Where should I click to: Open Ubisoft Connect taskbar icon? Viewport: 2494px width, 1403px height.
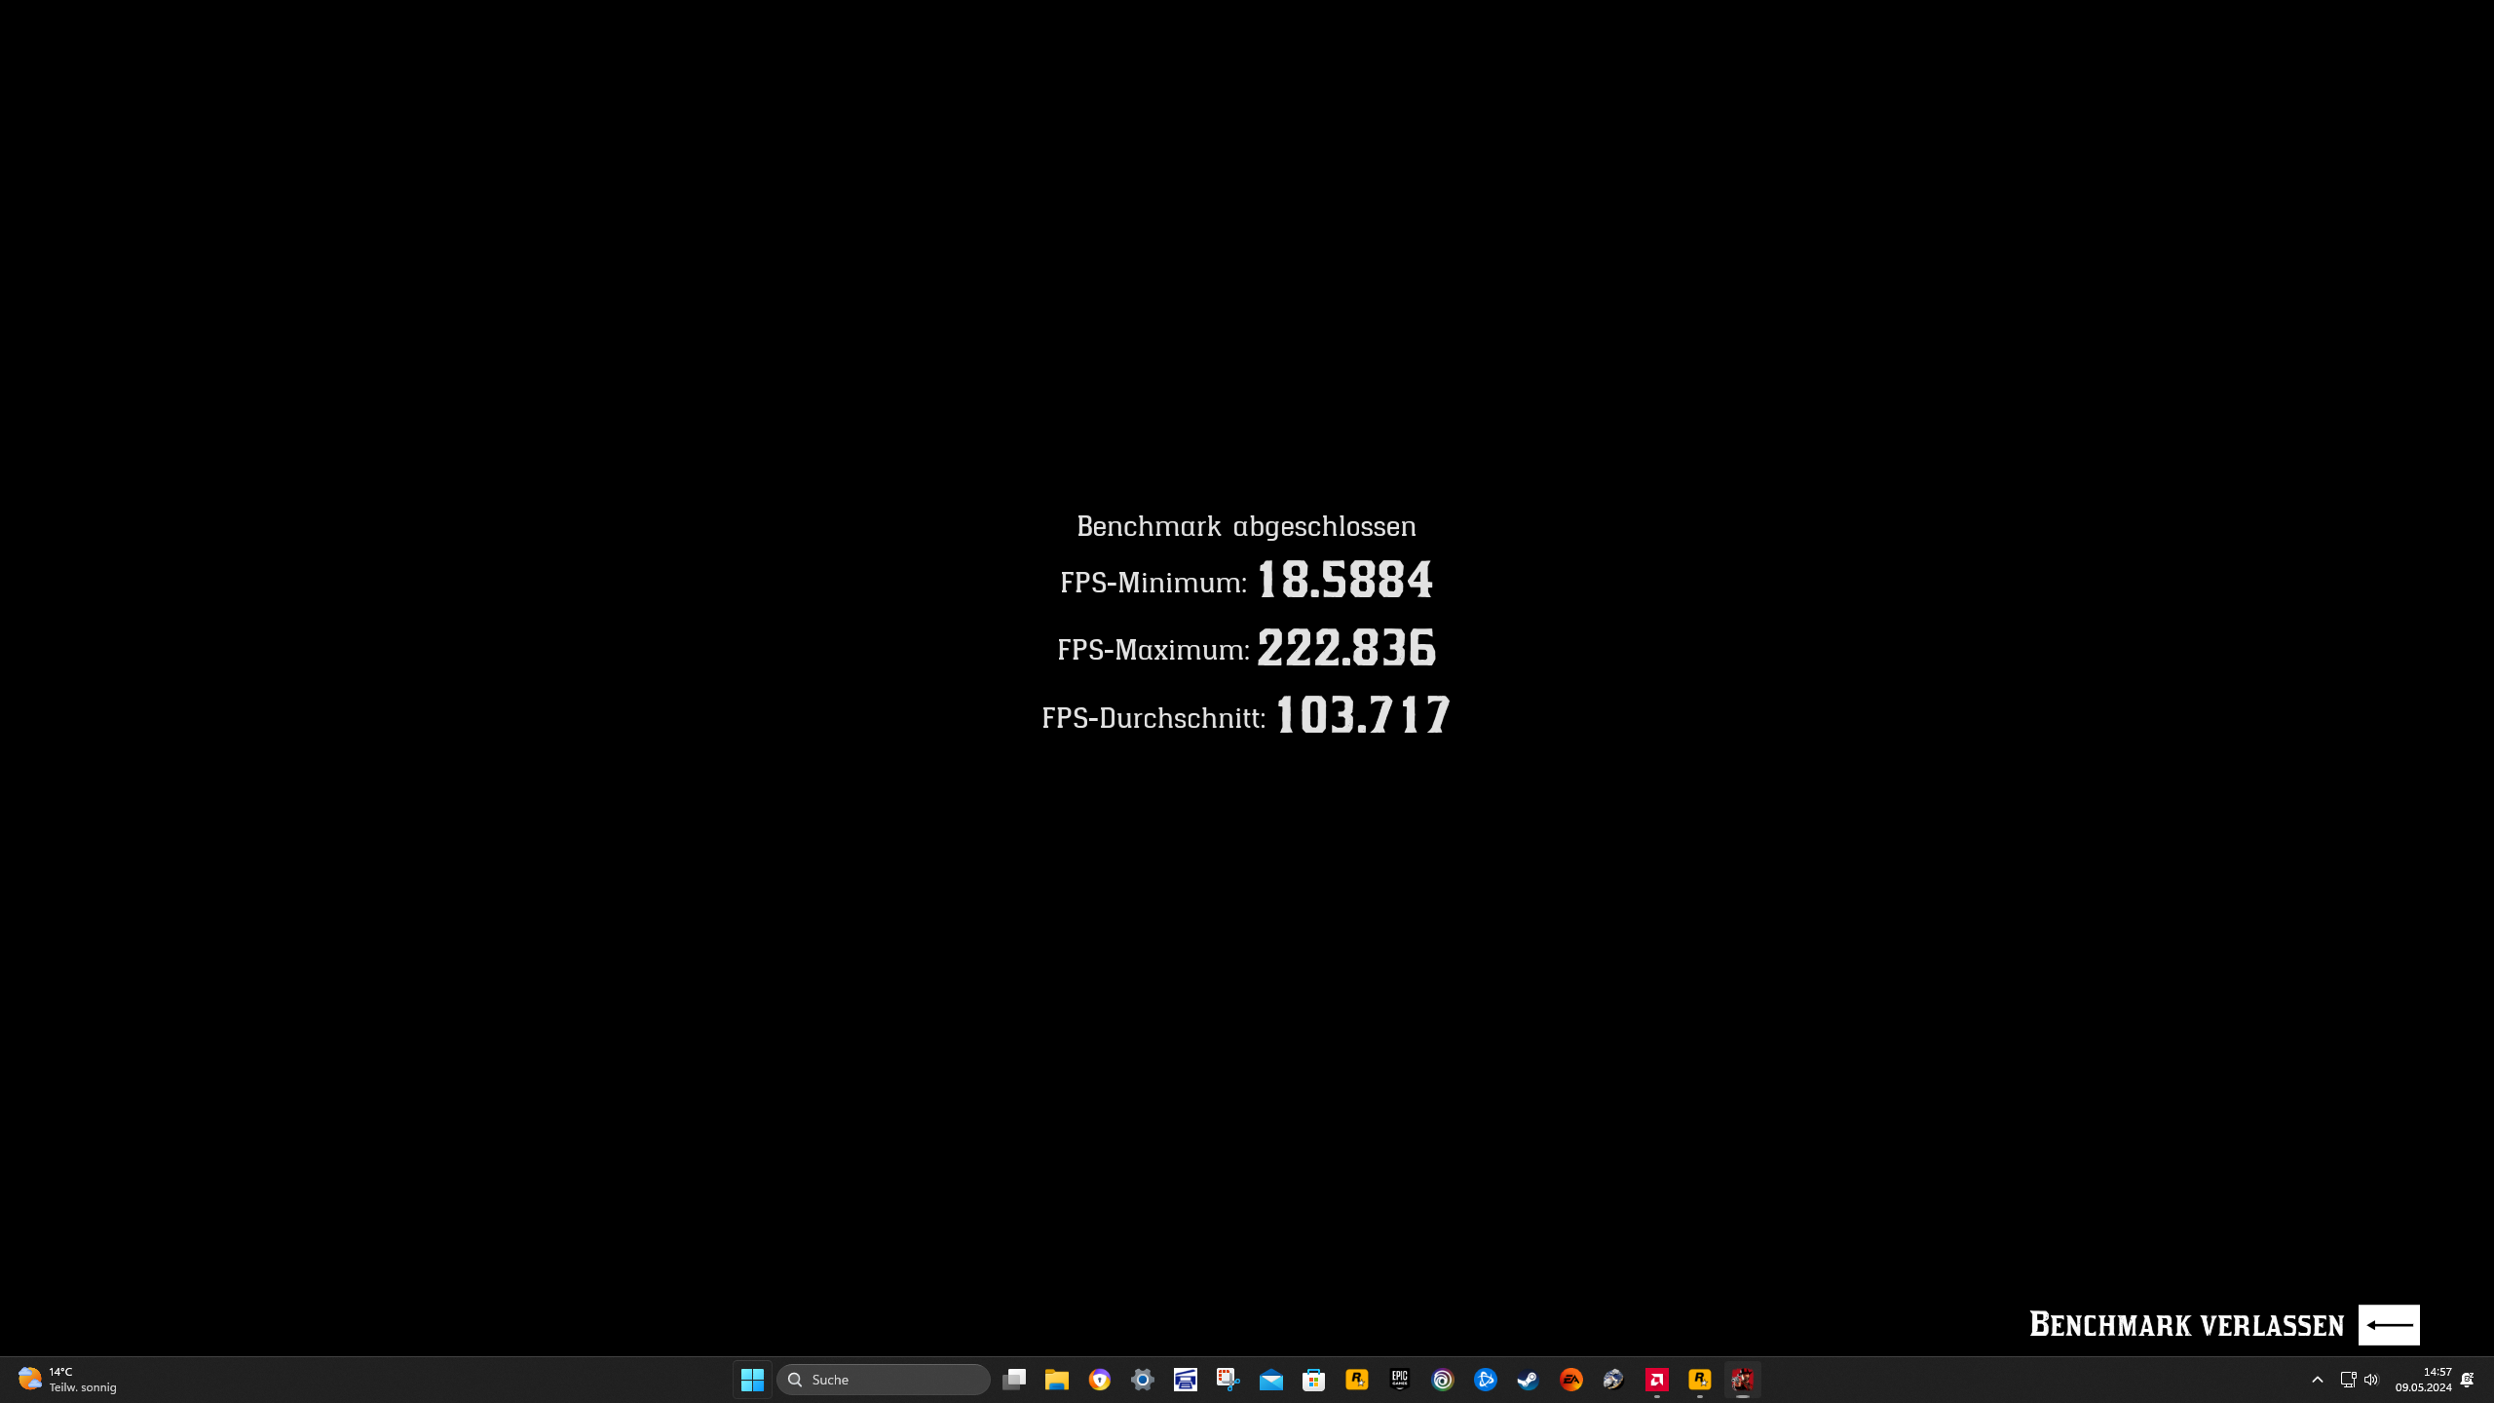click(x=1443, y=1380)
